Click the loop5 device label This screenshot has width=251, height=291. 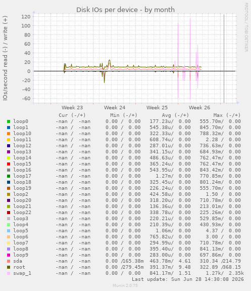(x=21, y=231)
